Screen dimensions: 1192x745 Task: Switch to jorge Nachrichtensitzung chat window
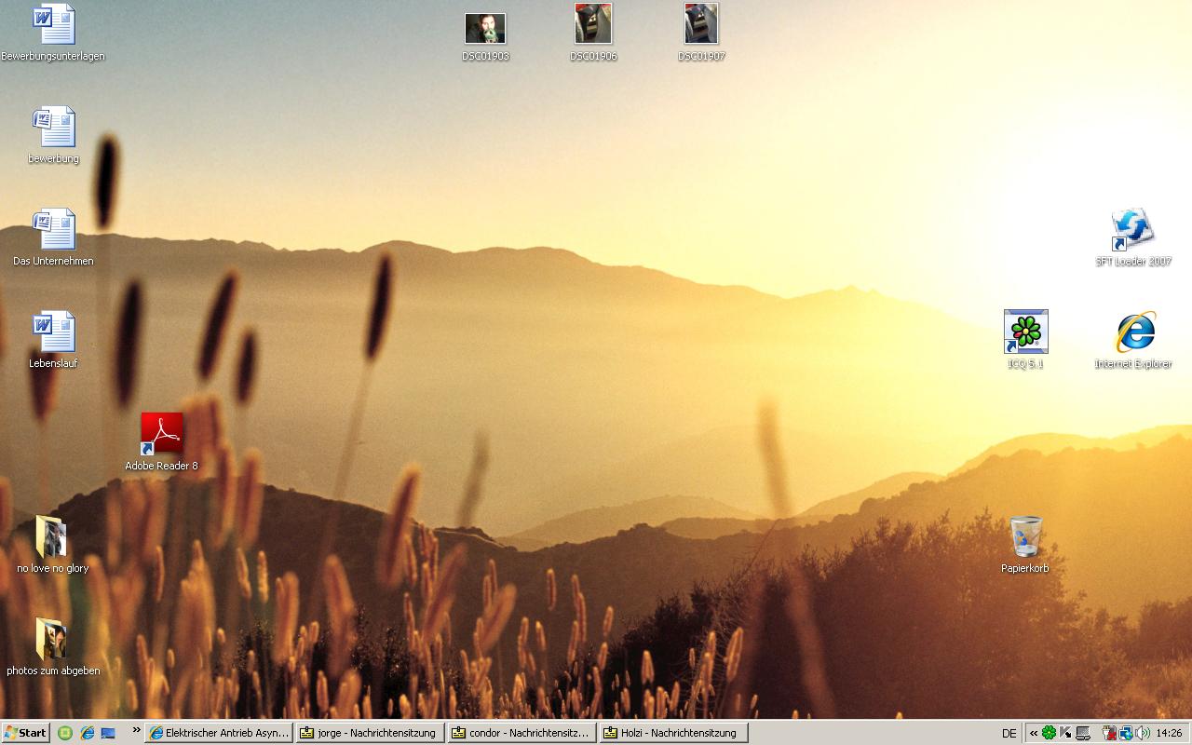coord(369,733)
